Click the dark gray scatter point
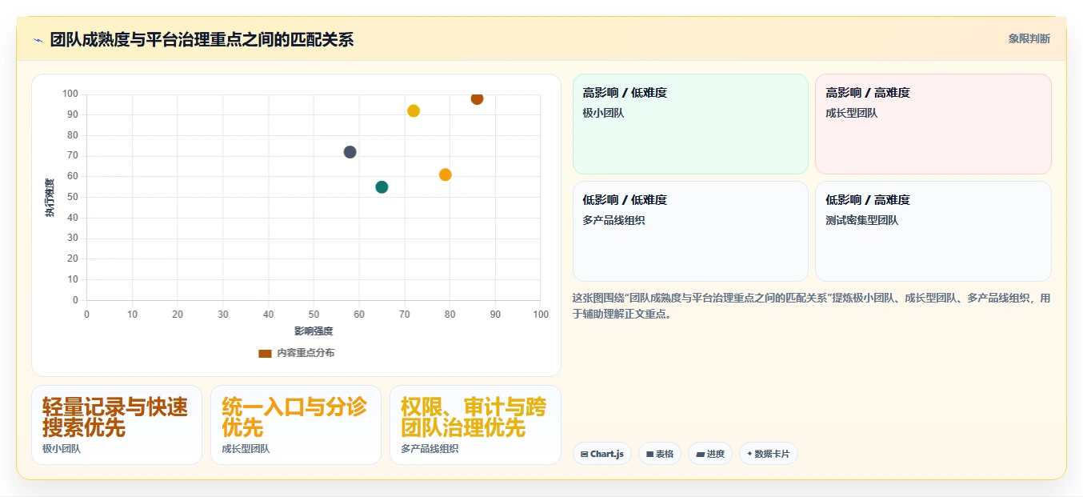Screen dimensions: 1083x497 [350, 152]
